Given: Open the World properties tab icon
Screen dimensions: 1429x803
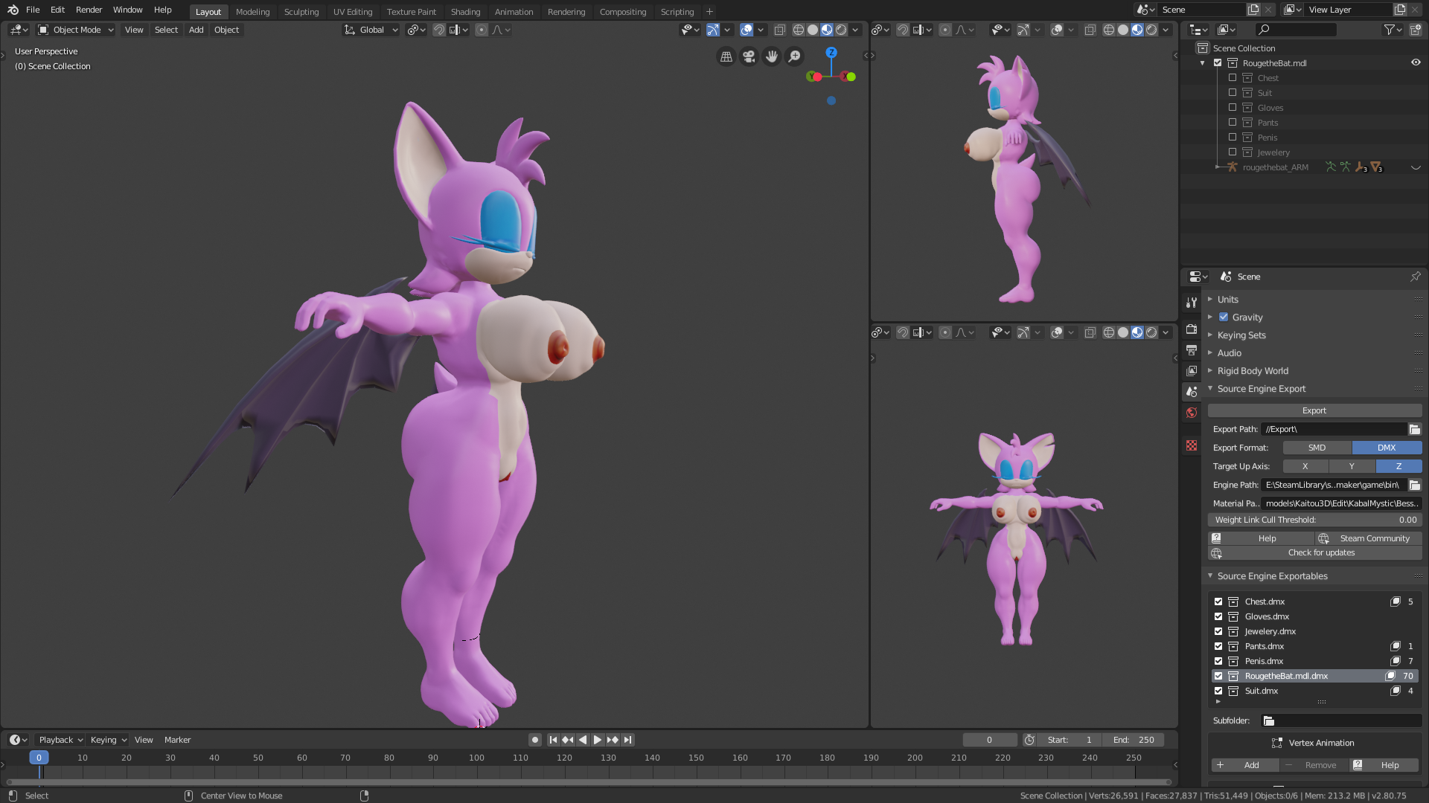Looking at the screenshot, I should [1192, 413].
